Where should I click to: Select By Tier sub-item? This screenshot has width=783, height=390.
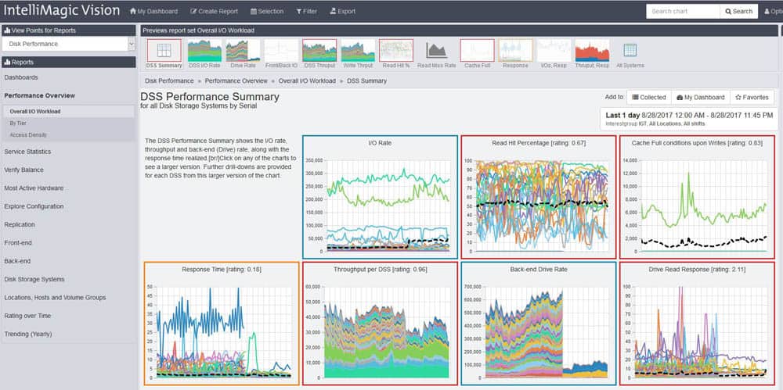pos(18,123)
